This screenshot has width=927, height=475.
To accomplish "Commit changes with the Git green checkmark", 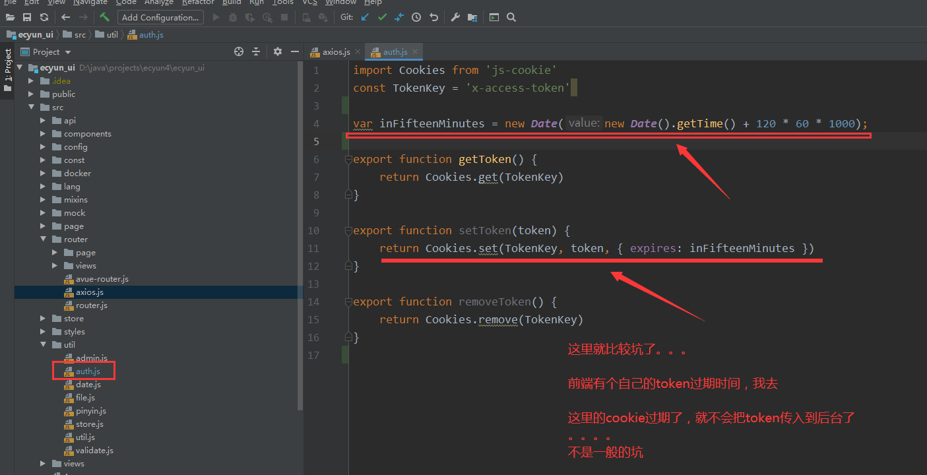I will point(382,17).
